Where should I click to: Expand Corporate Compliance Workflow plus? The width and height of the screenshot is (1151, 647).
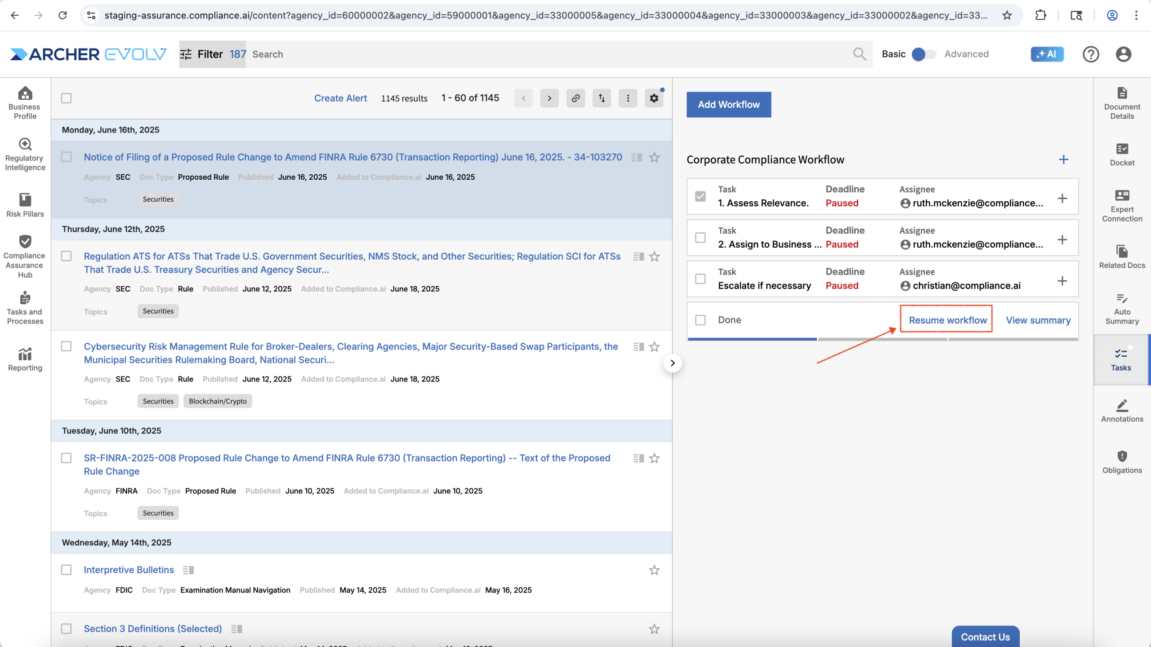pos(1063,160)
